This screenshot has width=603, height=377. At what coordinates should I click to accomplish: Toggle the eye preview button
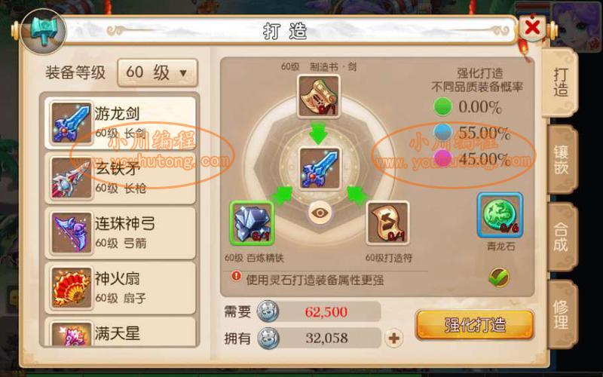[x=320, y=213]
